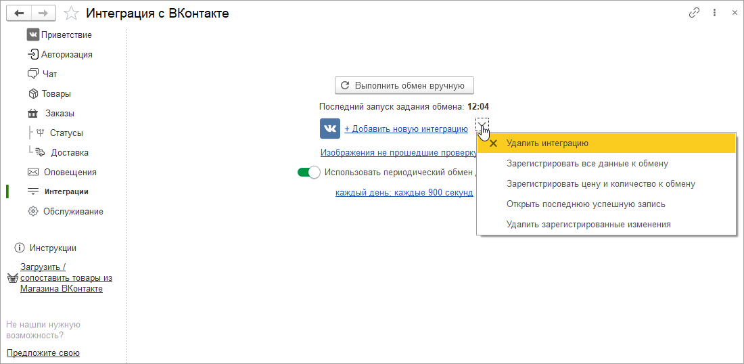Add page to favorites with star icon
Screen dimensions: 744x364
71,13
